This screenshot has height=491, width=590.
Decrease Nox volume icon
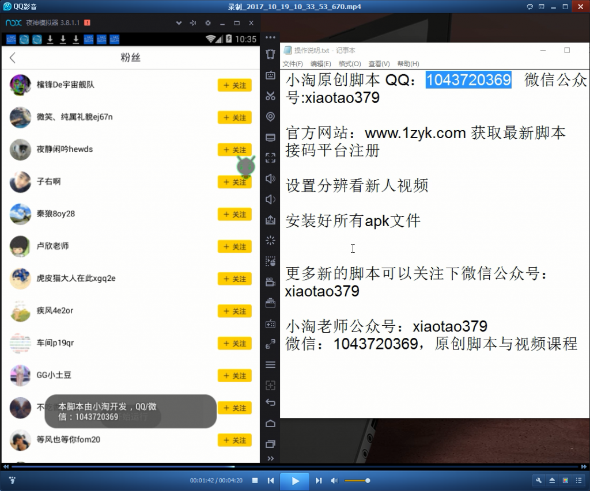(x=270, y=199)
